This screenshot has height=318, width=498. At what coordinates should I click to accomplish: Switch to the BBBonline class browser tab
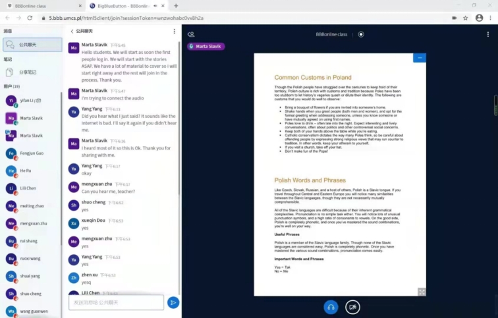click(33, 5)
